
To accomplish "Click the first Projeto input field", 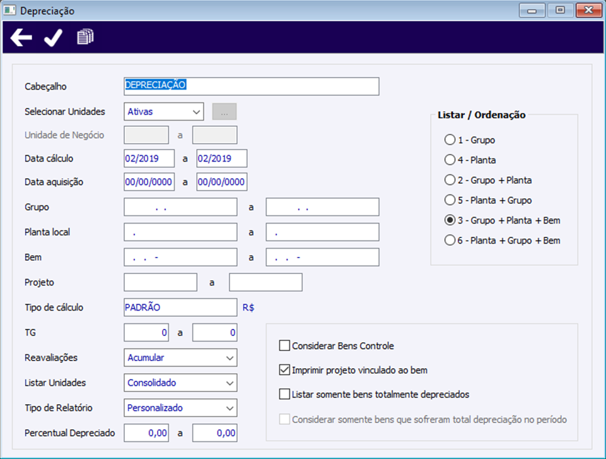I will tap(161, 282).
